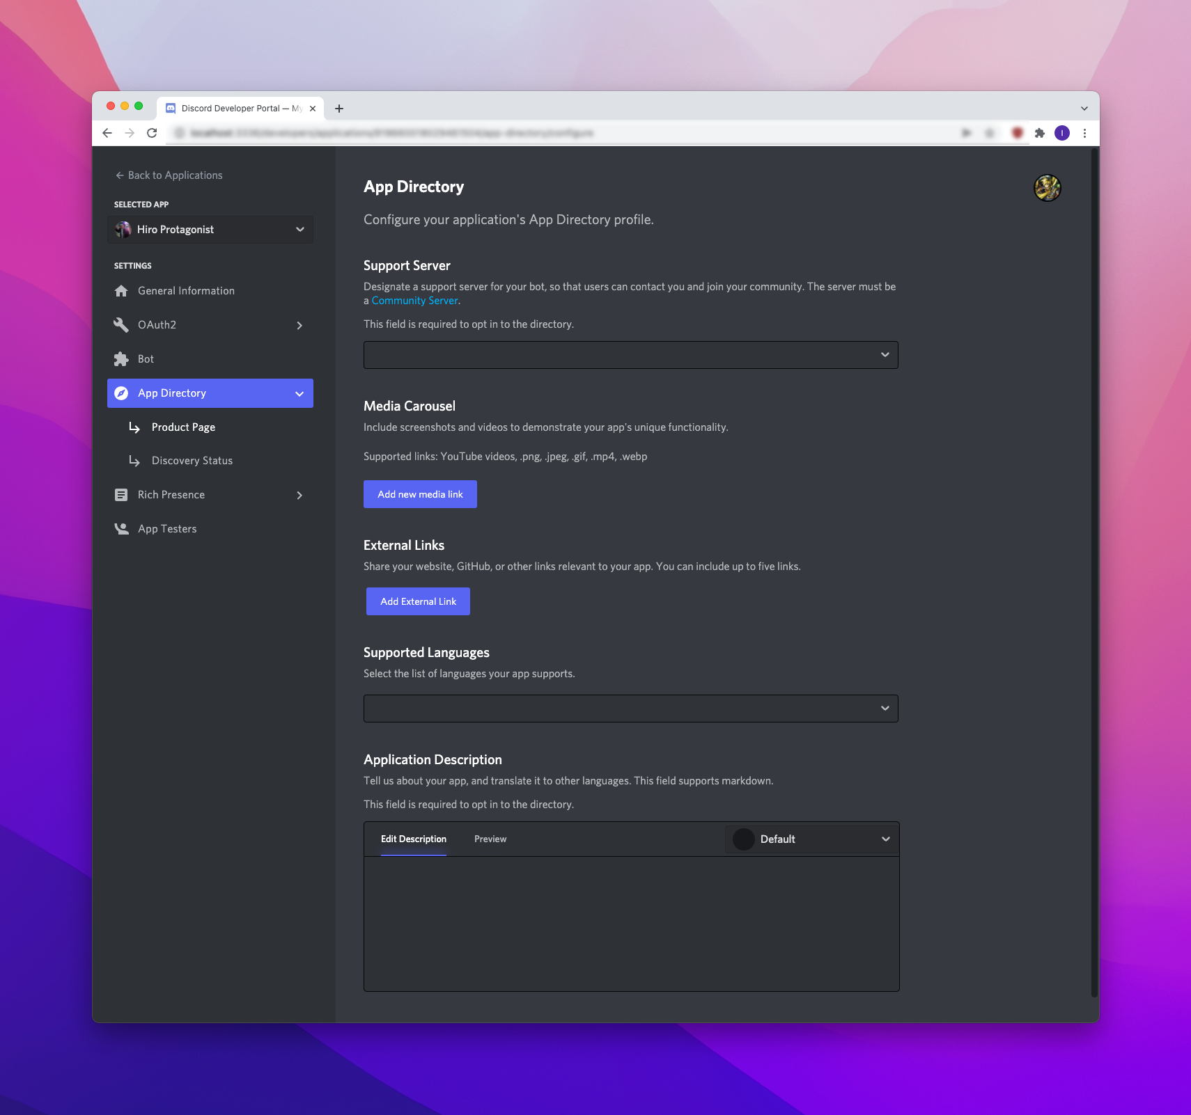1191x1115 pixels.
Task: Switch to Preview tab
Action: tap(490, 839)
